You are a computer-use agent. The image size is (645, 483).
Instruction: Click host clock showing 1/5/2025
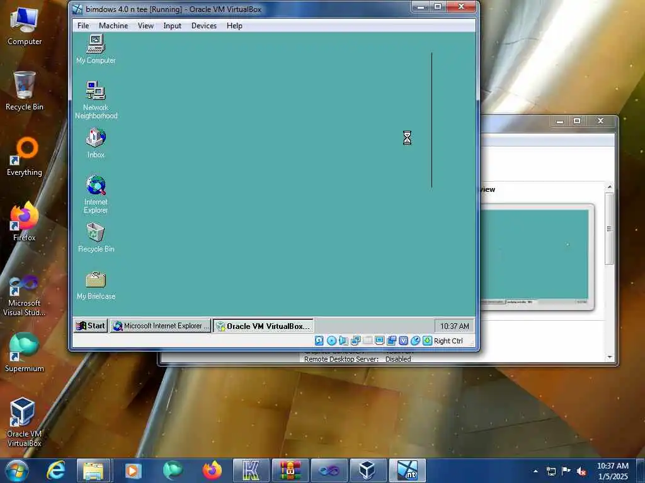tap(612, 471)
